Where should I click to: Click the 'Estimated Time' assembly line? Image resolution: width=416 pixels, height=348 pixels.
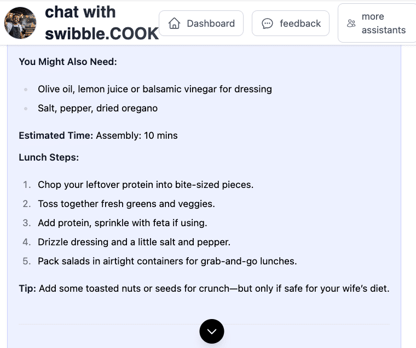tap(98, 135)
